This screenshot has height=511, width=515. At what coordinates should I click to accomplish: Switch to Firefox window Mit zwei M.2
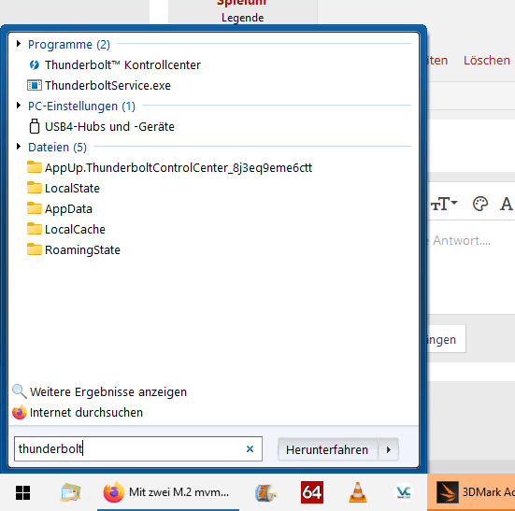168,492
